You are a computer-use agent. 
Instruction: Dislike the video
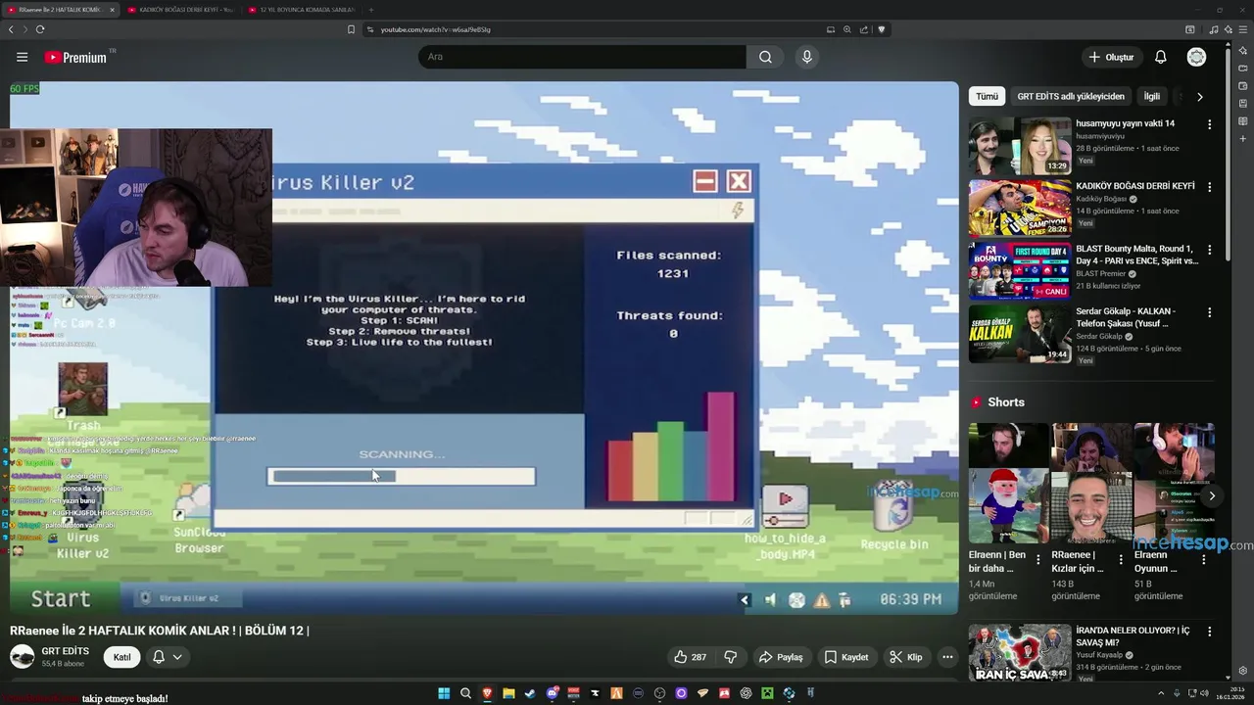730,657
